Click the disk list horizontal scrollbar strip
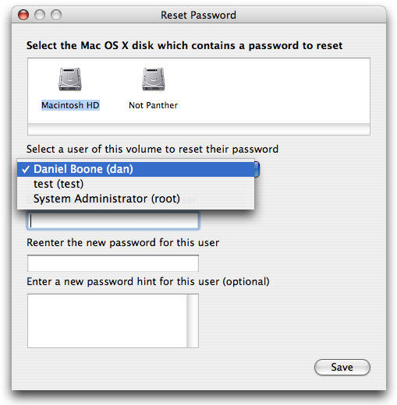 199,129
